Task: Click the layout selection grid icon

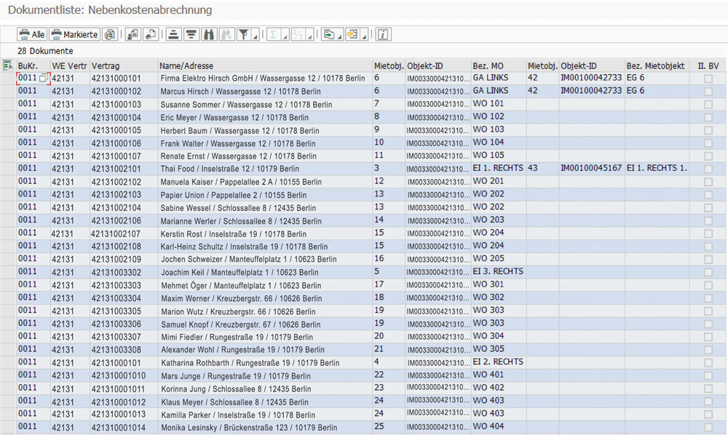Action: pos(352,34)
